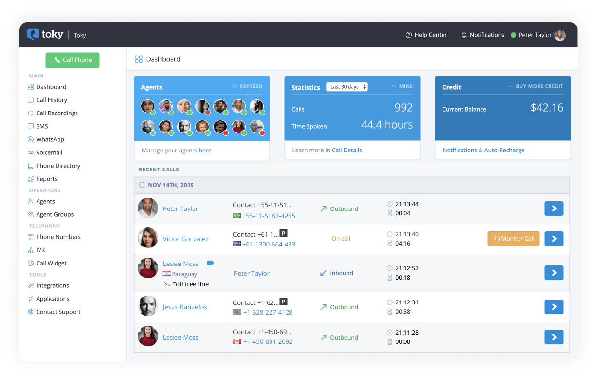Click Buy More Credit
This screenshot has width=597, height=378.
coord(536,86)
